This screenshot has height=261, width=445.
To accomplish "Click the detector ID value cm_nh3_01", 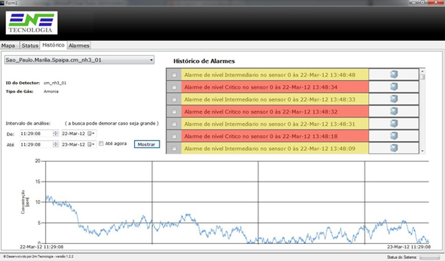I will (x=55, y=83).
